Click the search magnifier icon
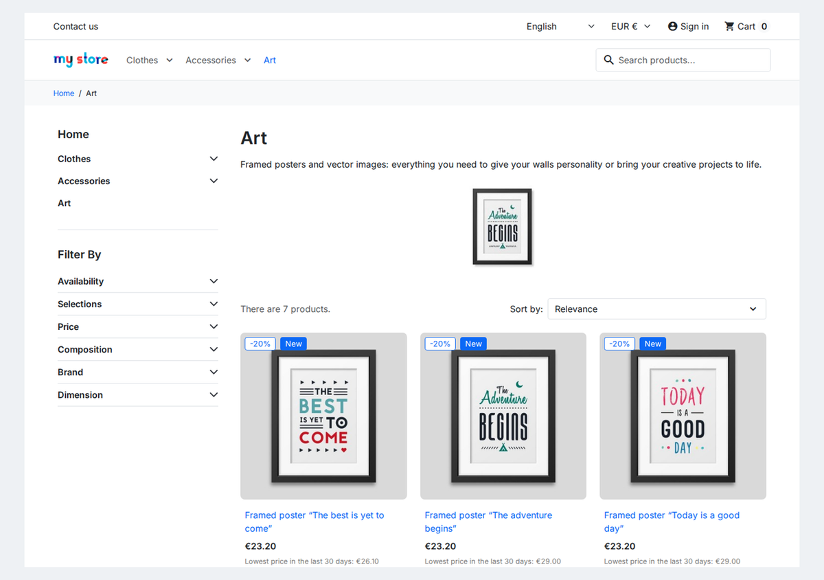Screen dimensions: 824x580 (x=608, y=60)
